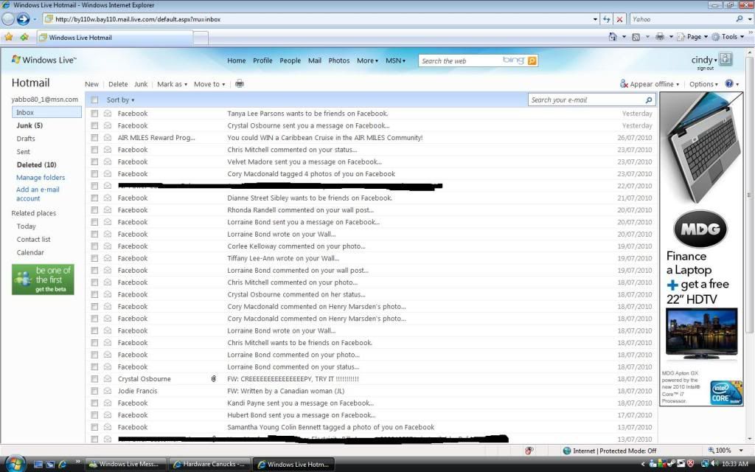
Task: Refresh the page with the IE refresh button
Action: point(606,19)
